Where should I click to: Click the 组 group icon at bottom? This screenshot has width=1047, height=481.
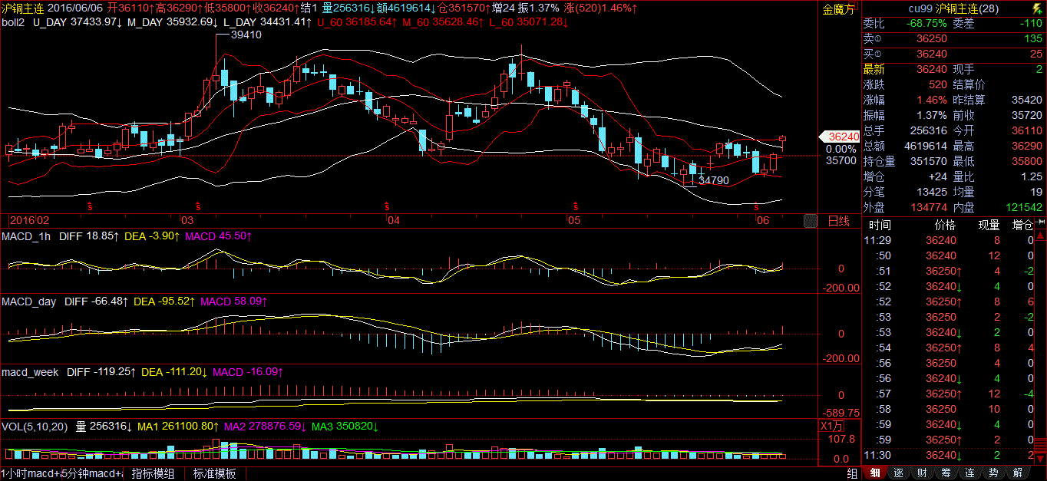click(852, 473)
